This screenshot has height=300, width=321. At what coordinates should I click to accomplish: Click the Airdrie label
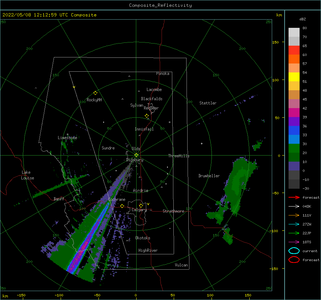pos(141,190)
